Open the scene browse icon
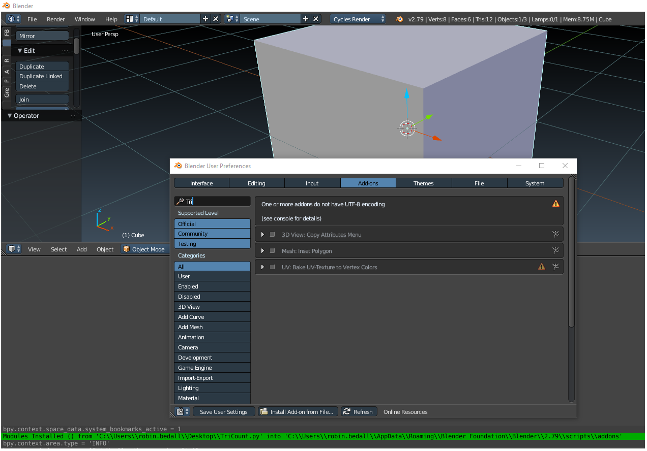 232,19
